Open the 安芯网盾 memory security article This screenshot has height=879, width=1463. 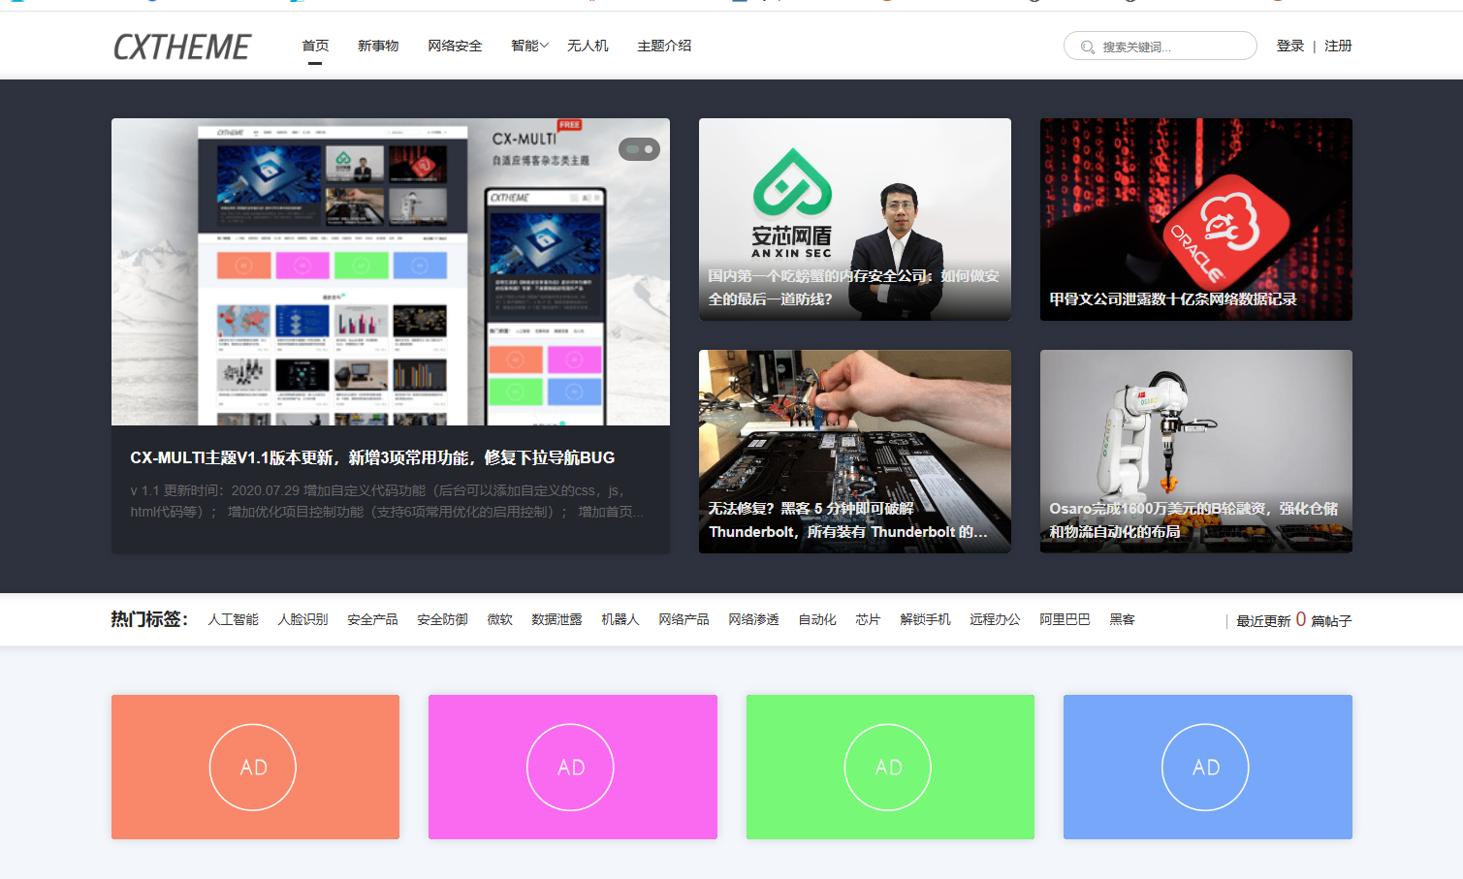[855, 219]
